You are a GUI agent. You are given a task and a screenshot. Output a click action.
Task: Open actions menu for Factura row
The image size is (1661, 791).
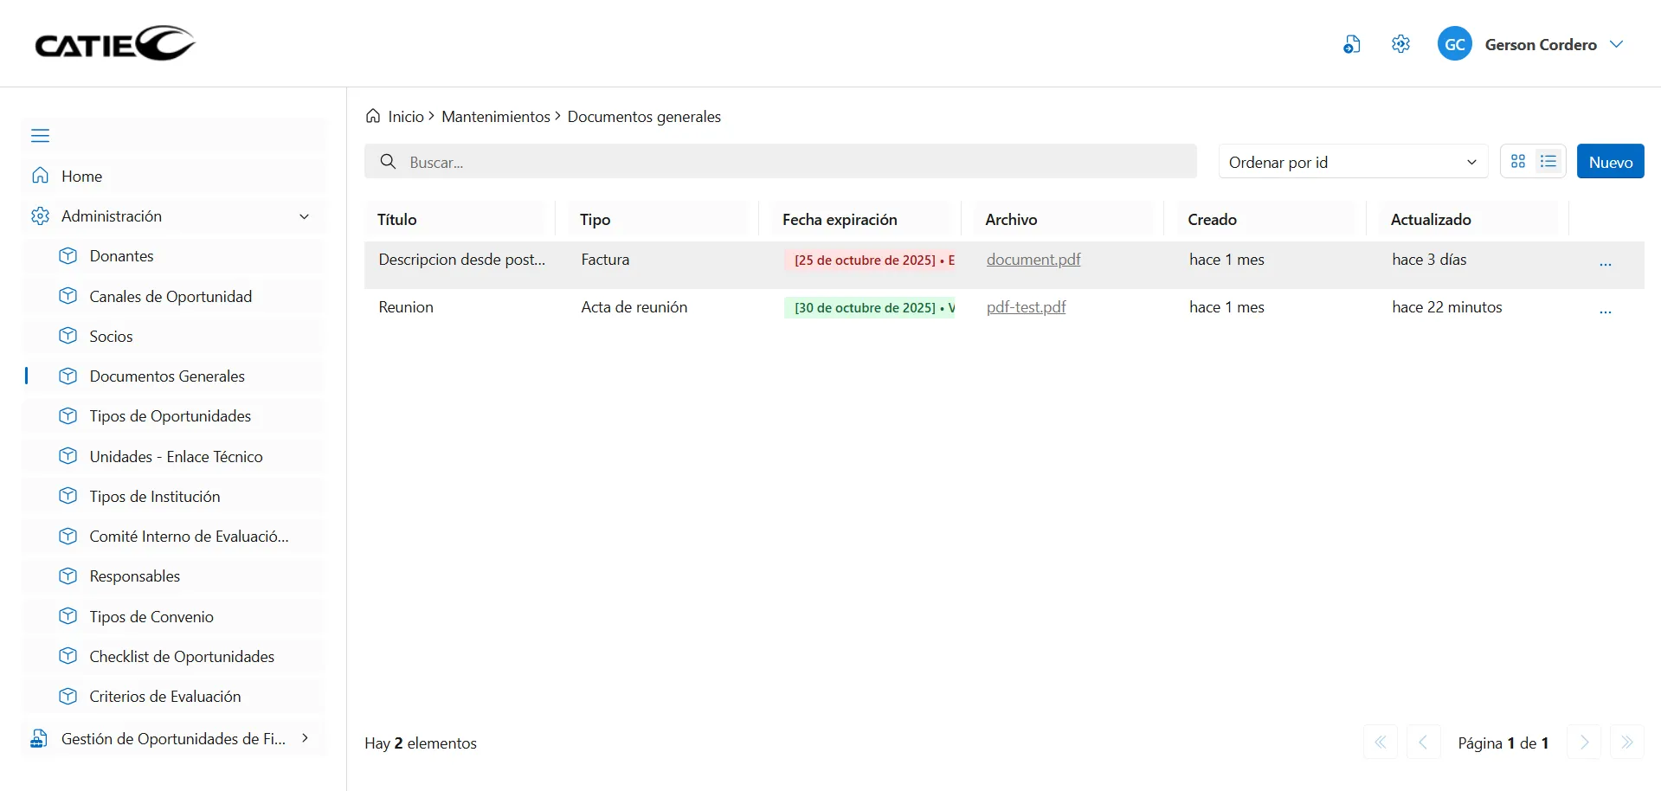1605,261
